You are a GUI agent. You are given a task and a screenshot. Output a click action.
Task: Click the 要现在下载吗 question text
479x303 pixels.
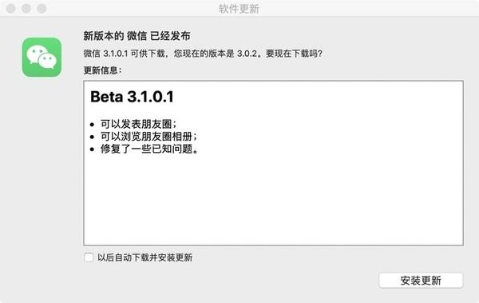click(294, 54)
